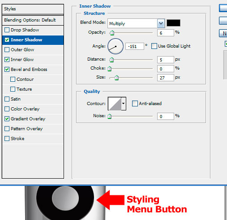Screen dimensions: 227x220
Task: Click the Multiply blend mode combo box
Action: (136, 23)
